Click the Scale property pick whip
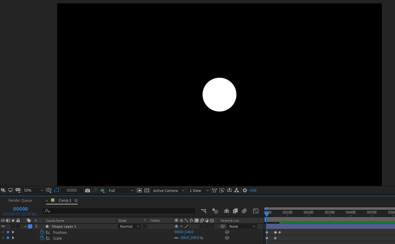 click(x=227, y=238)
